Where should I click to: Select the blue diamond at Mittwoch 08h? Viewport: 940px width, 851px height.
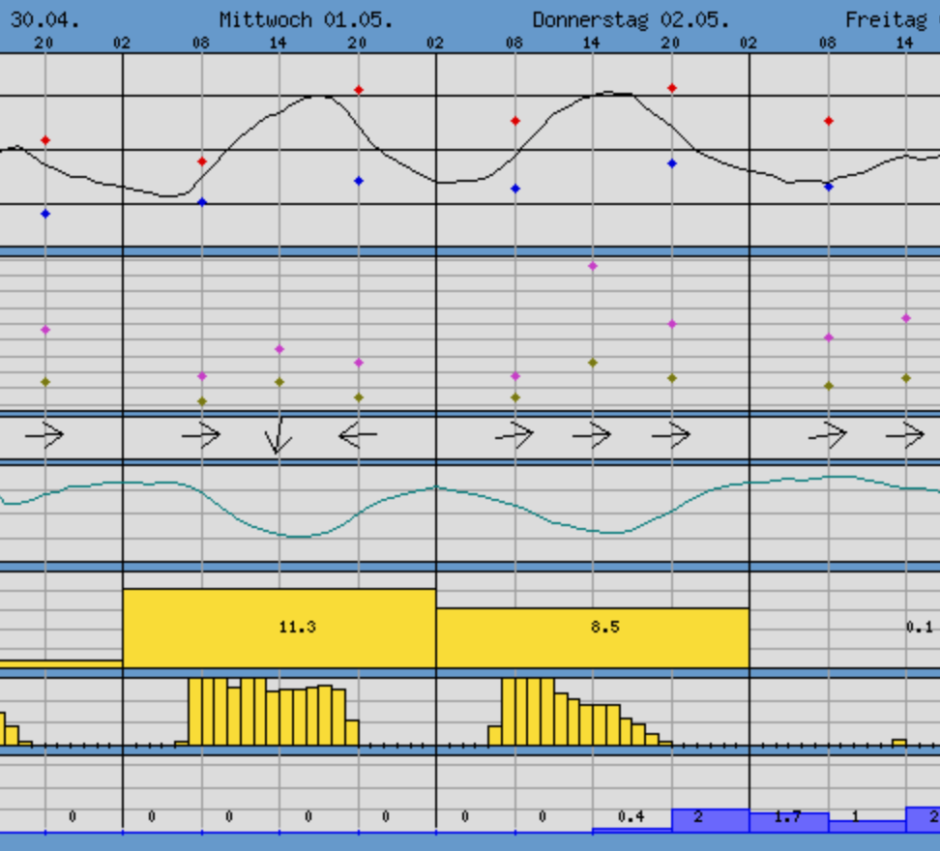202,202
